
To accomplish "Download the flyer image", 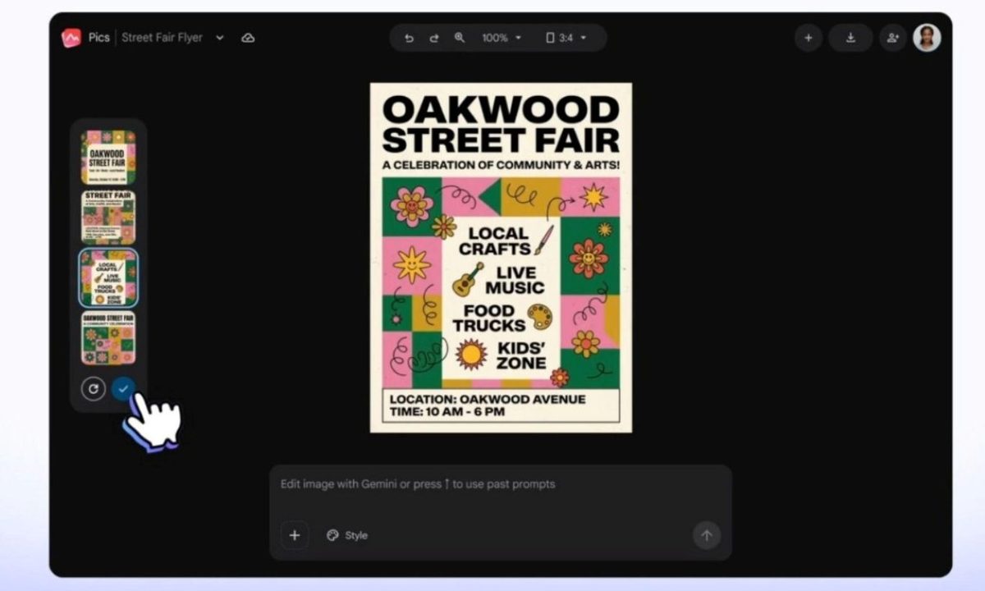I will (850, 38).
